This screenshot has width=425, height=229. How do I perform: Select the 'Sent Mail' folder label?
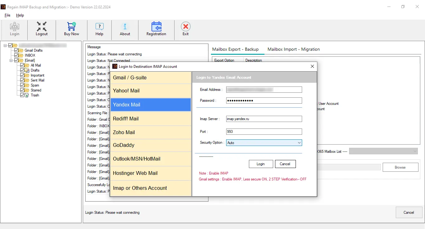pos(37,80)
